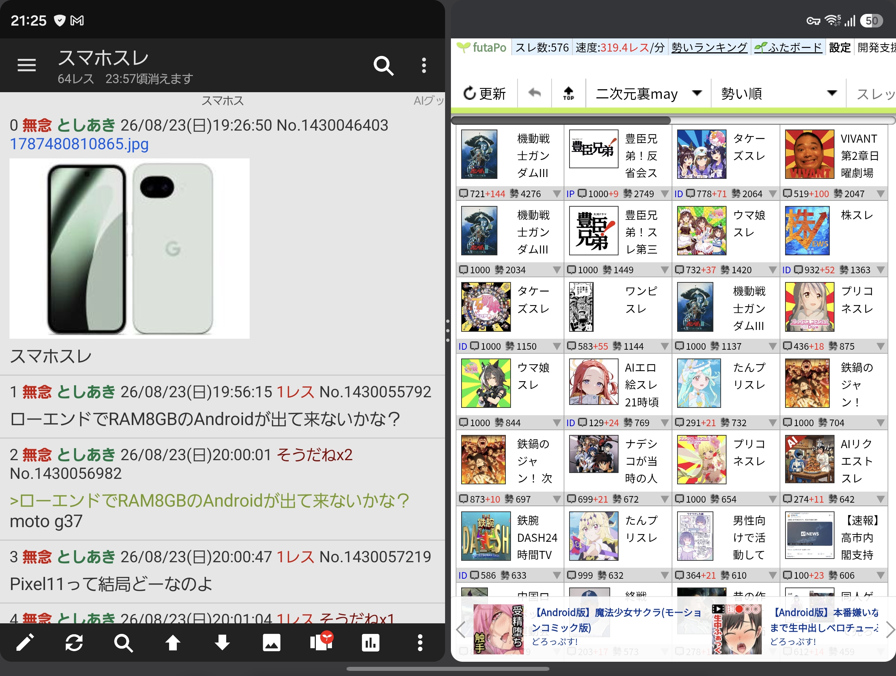Tap post number No.1430046403

(332, 125)
